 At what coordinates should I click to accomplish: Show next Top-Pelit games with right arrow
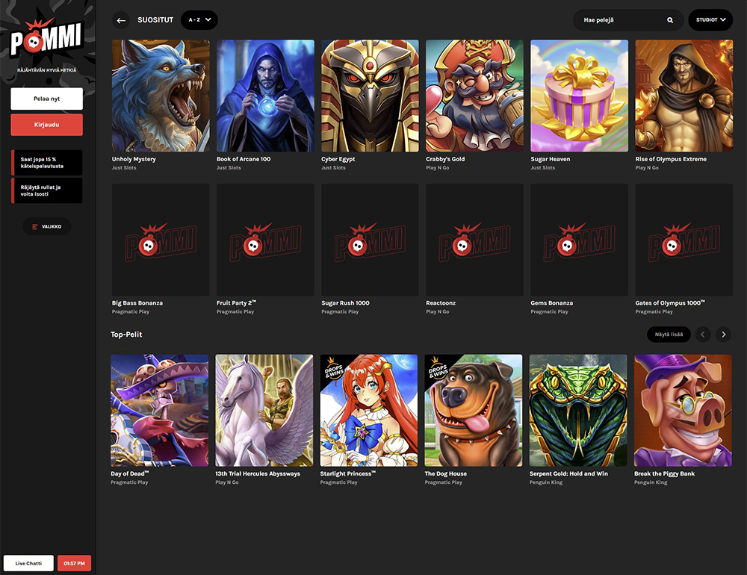(x=722, y=335)
